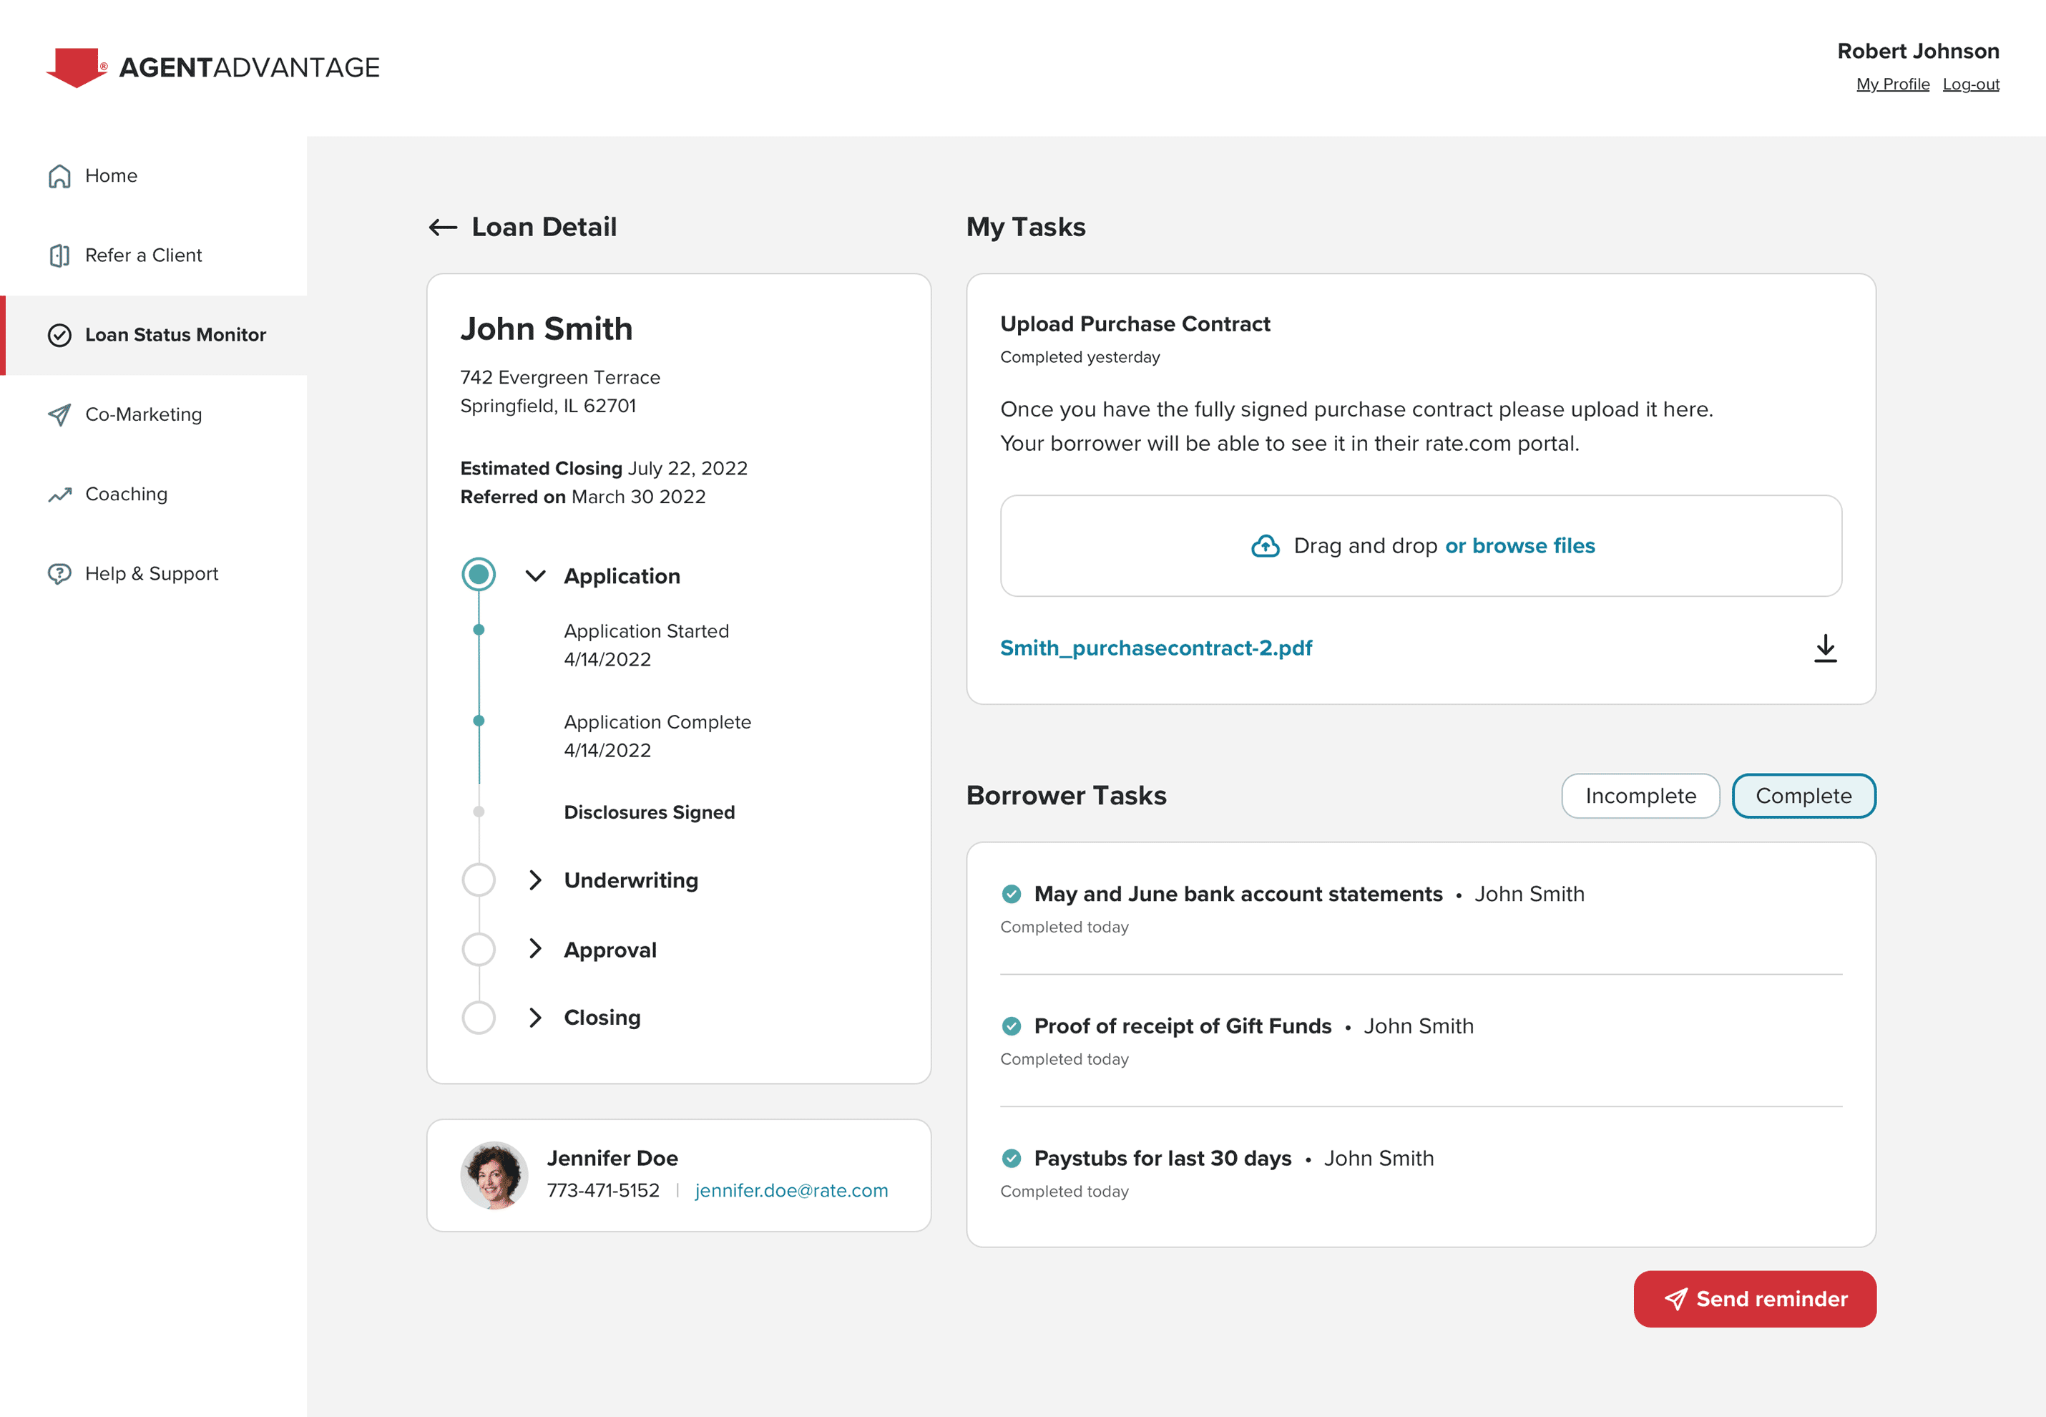Click the Home house icon

point(59,176)
